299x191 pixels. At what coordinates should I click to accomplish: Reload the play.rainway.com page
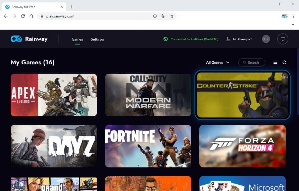[23, 16]
